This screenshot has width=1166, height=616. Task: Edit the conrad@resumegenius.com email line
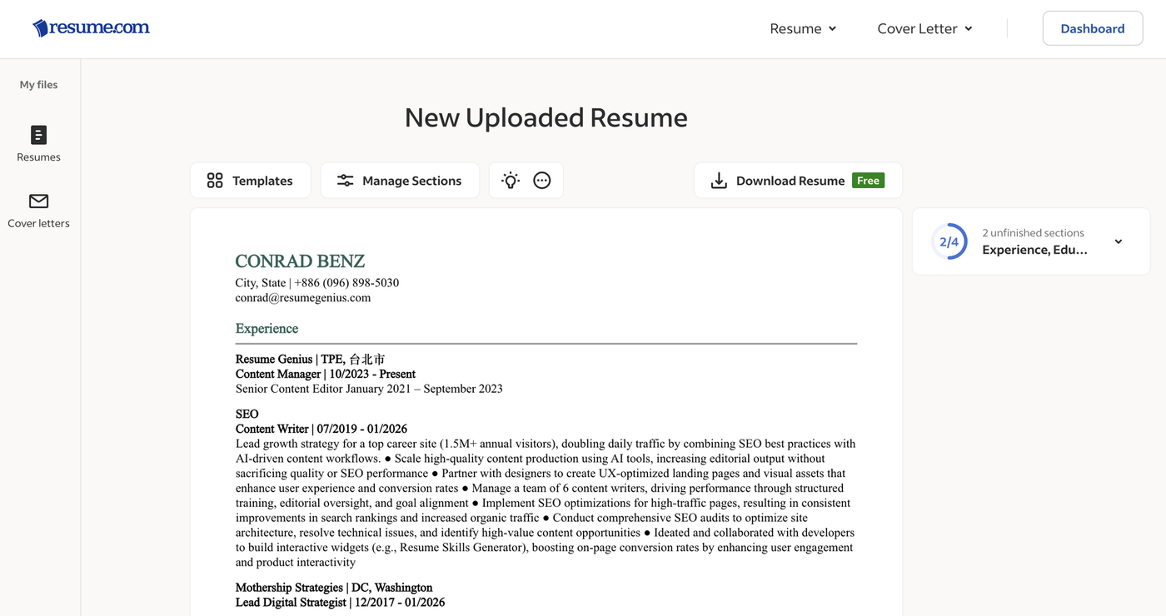[302, 297]
